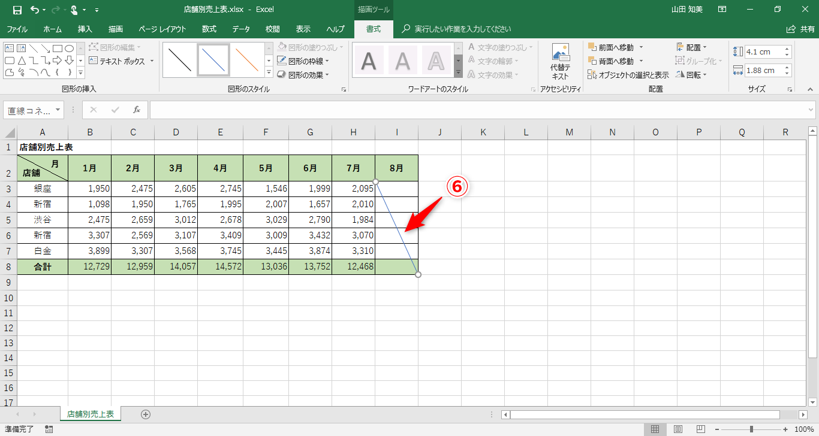Click inside the formula bar
This screenshot has width=819, height=436.
(478, 110)
